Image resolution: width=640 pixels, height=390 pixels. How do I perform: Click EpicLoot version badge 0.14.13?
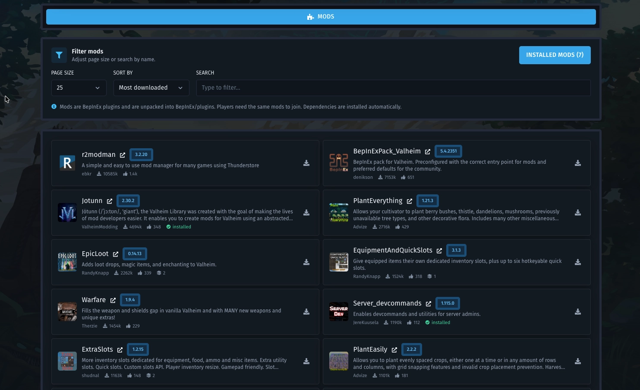[x=135, y=253]
